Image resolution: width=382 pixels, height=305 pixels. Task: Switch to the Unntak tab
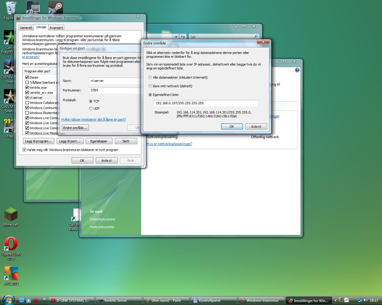(x=41, y=27)
